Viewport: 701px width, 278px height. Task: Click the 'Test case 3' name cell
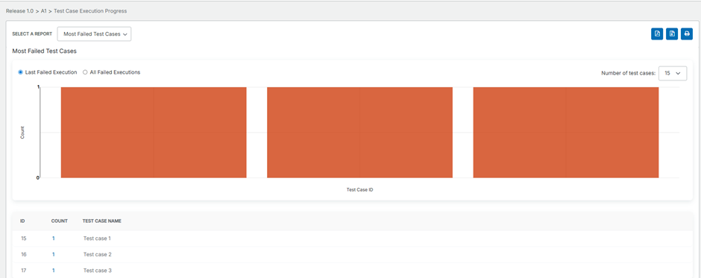click(x=97, y=271)
